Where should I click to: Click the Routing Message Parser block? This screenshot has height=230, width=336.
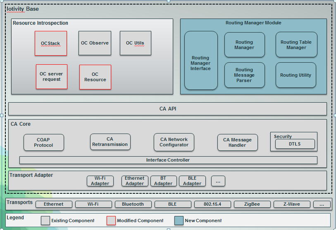tap(244, 75)
